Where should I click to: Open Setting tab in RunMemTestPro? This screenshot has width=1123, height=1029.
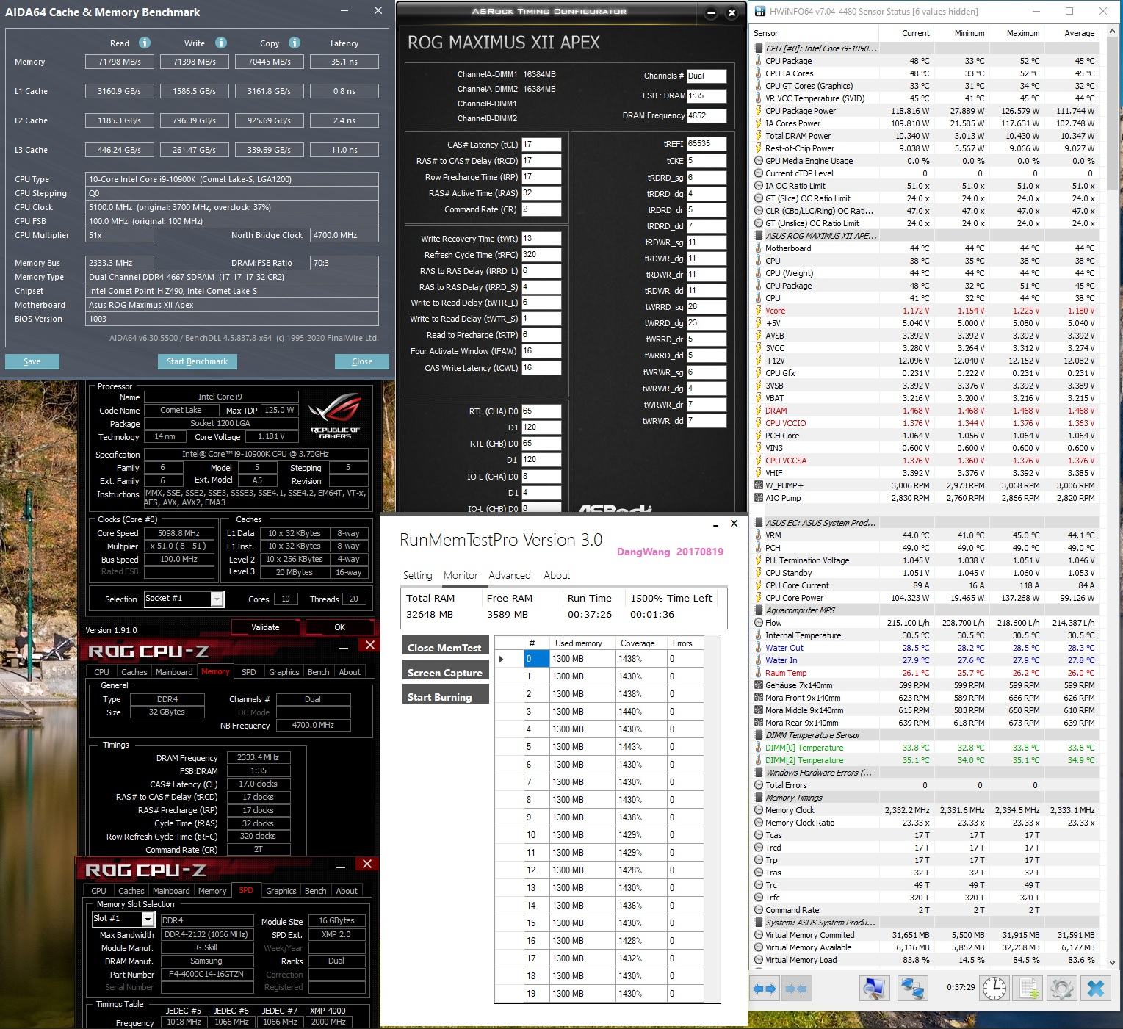417,575
